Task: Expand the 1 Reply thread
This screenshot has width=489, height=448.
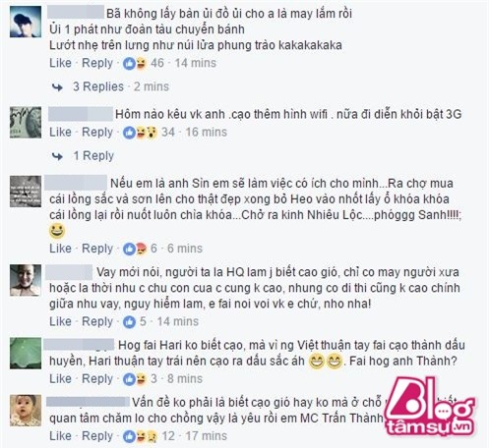Action: (93, 156)
